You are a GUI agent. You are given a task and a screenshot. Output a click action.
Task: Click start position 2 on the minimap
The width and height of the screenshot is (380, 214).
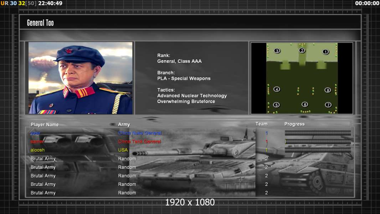tap(302, 50)
